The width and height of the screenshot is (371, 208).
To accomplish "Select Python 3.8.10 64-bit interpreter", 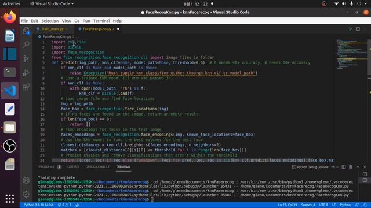I will 38,205.
